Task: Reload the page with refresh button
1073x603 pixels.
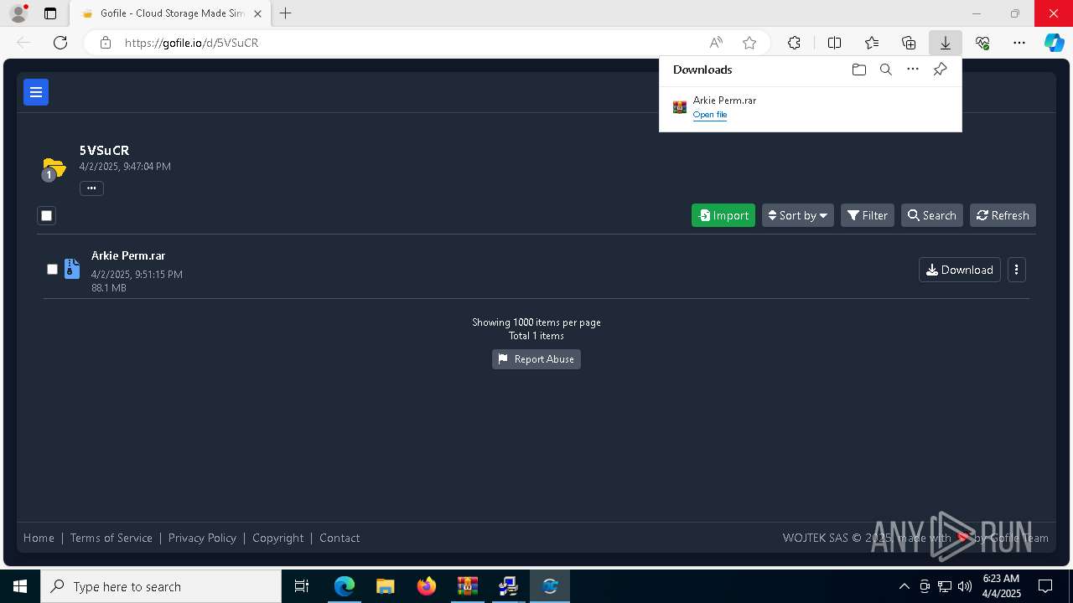Action: pyautogui.click(x=60, y=43)
